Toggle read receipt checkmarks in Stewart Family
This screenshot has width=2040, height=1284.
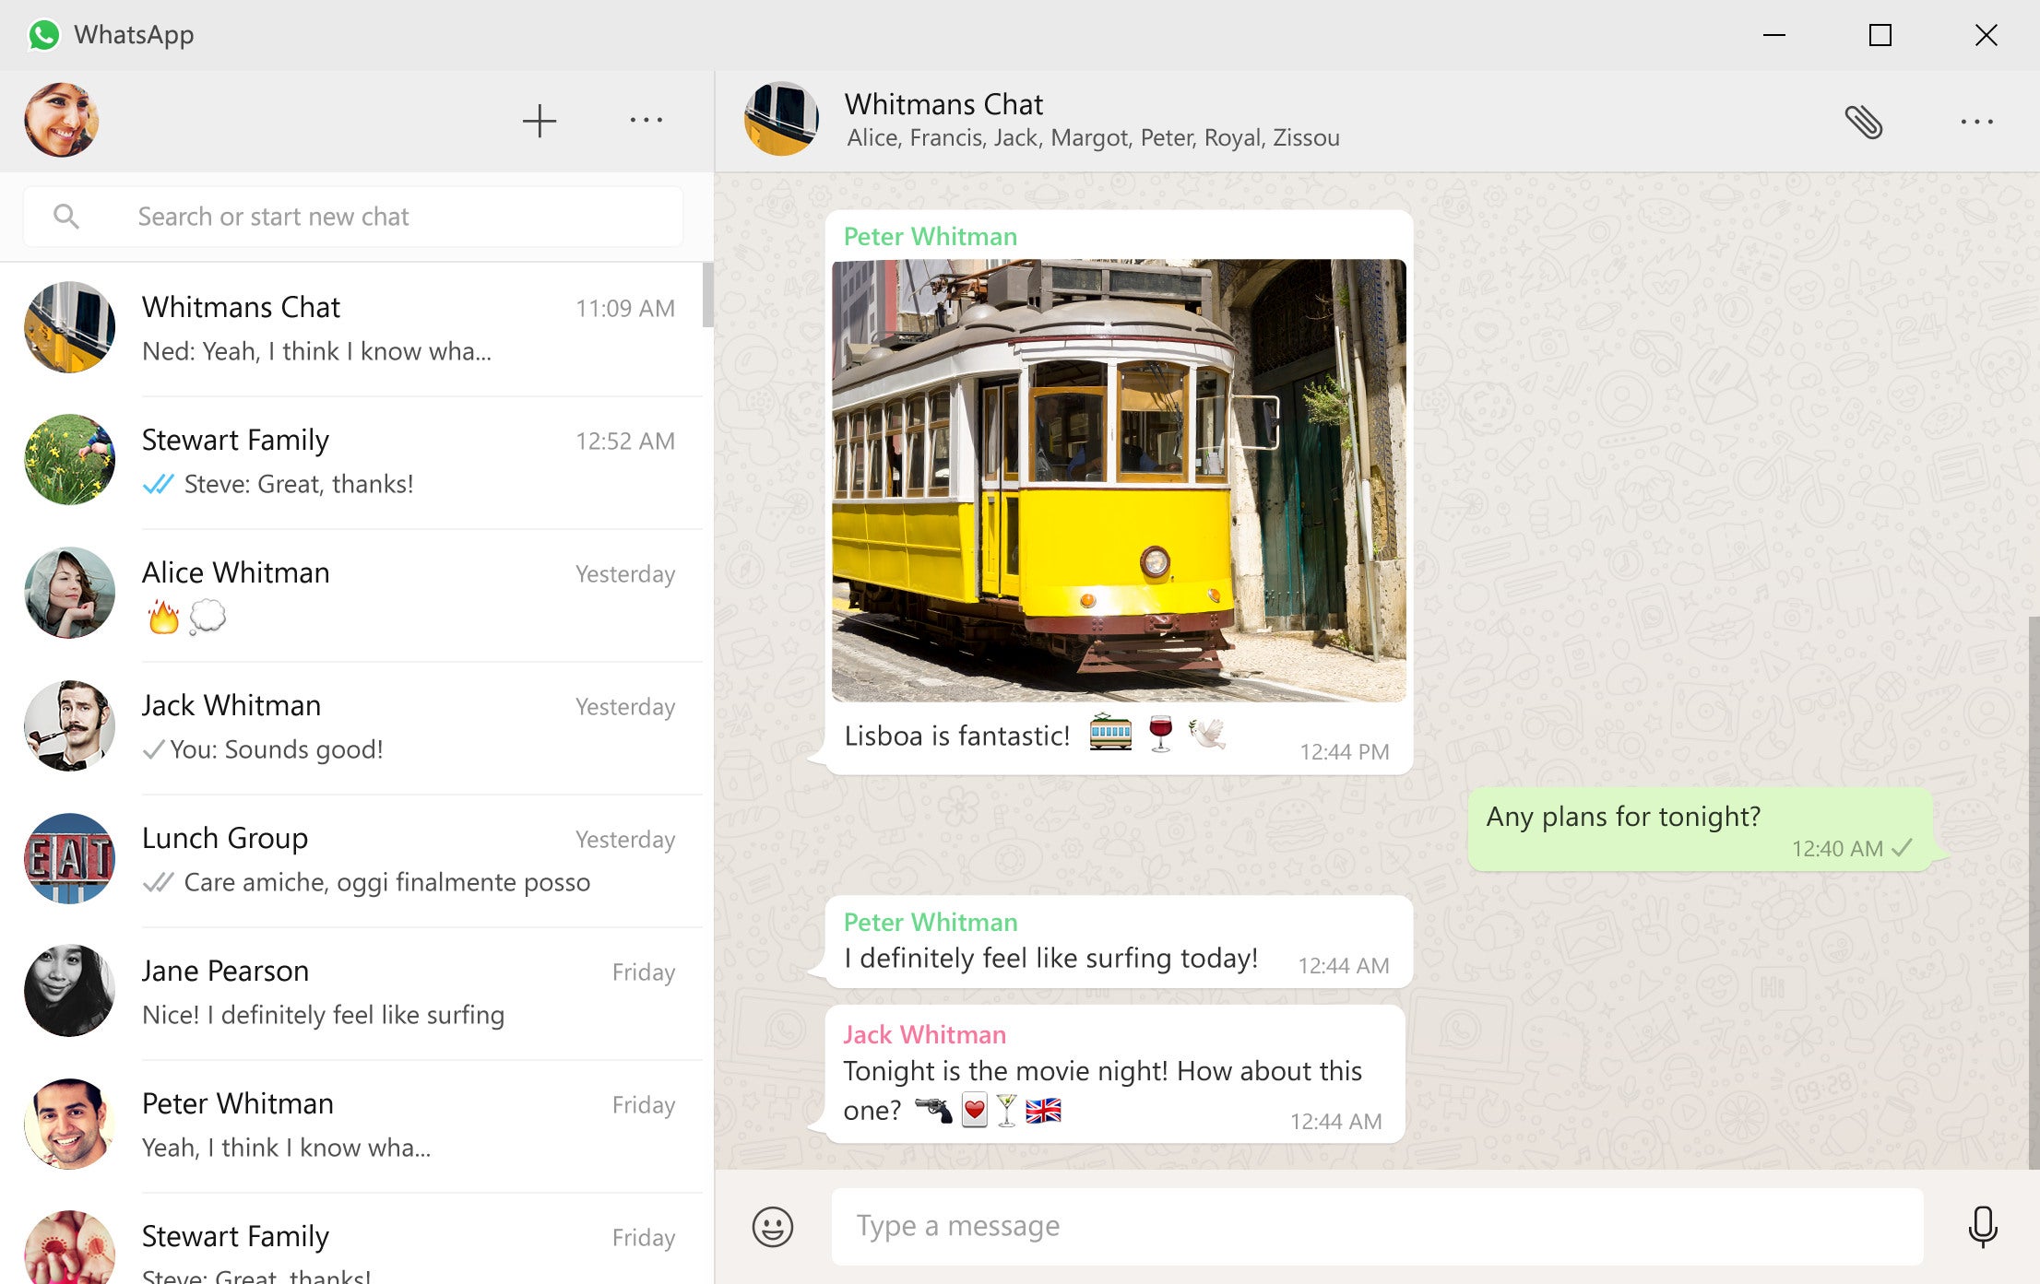point(159,484)
